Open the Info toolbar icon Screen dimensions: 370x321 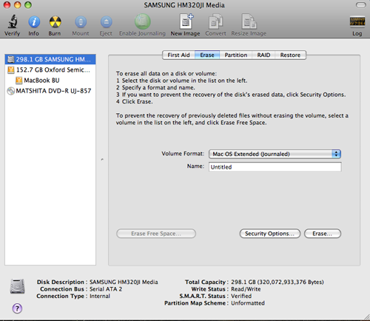point(34,21)
